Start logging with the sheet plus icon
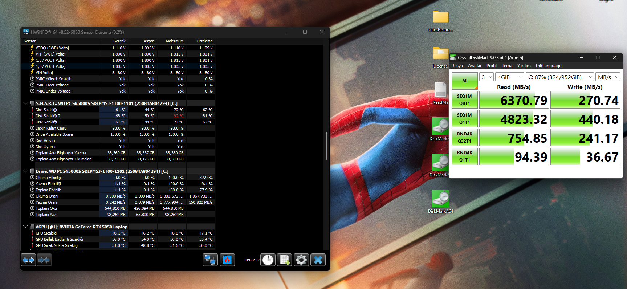Screen dimensions: 627x289 [284, 260]
